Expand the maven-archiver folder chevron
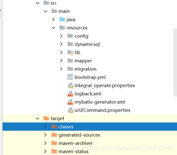177x155 pixels. tap(46, 143)
